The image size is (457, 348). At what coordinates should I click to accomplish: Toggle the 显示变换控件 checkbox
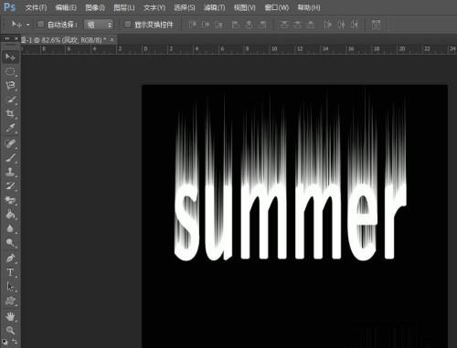click(x=128, y=25)
